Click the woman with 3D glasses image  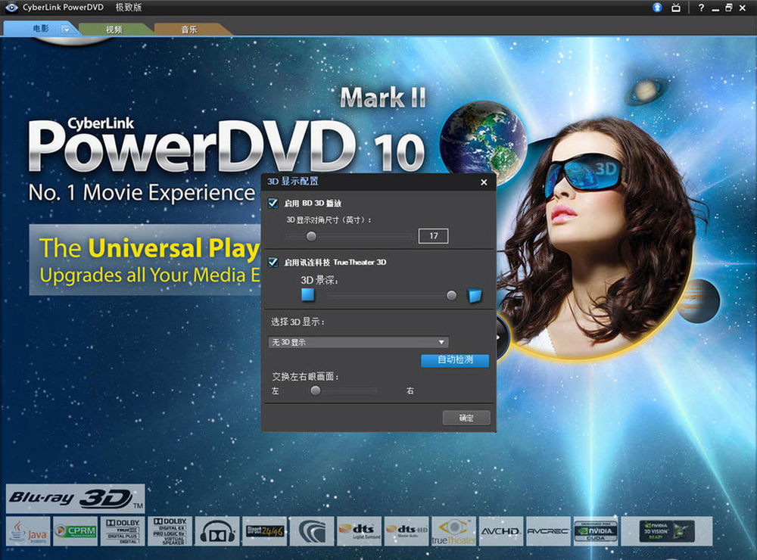598,237
